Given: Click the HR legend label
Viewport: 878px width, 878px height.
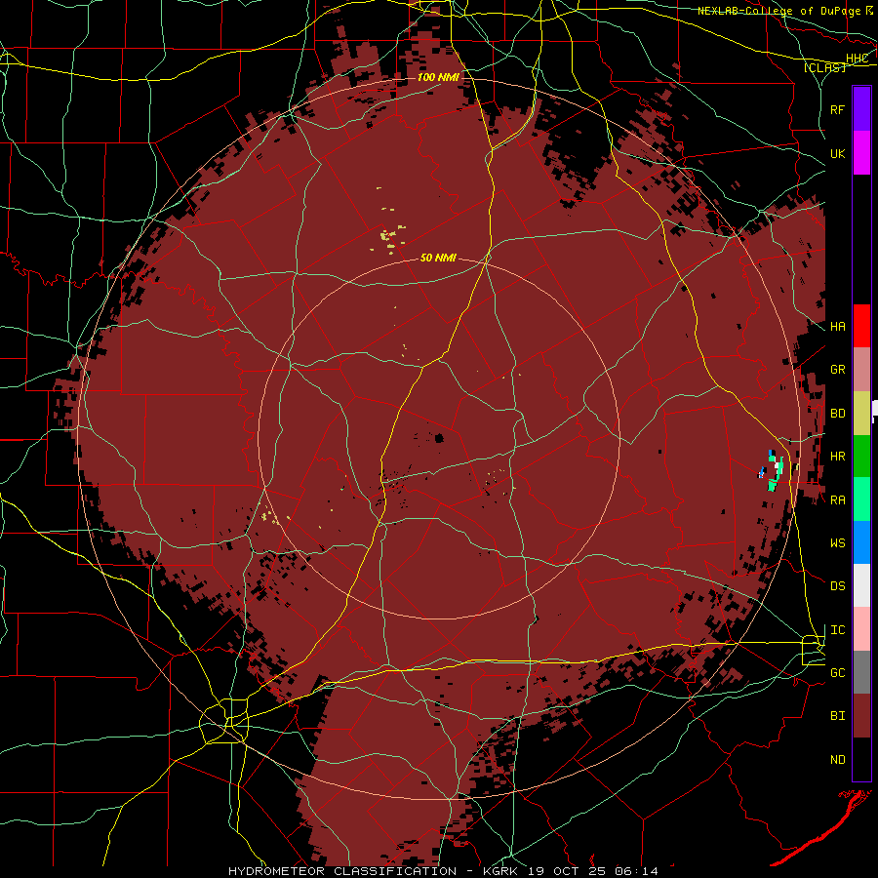Looking at the screenshot, I should pos(837,457).
